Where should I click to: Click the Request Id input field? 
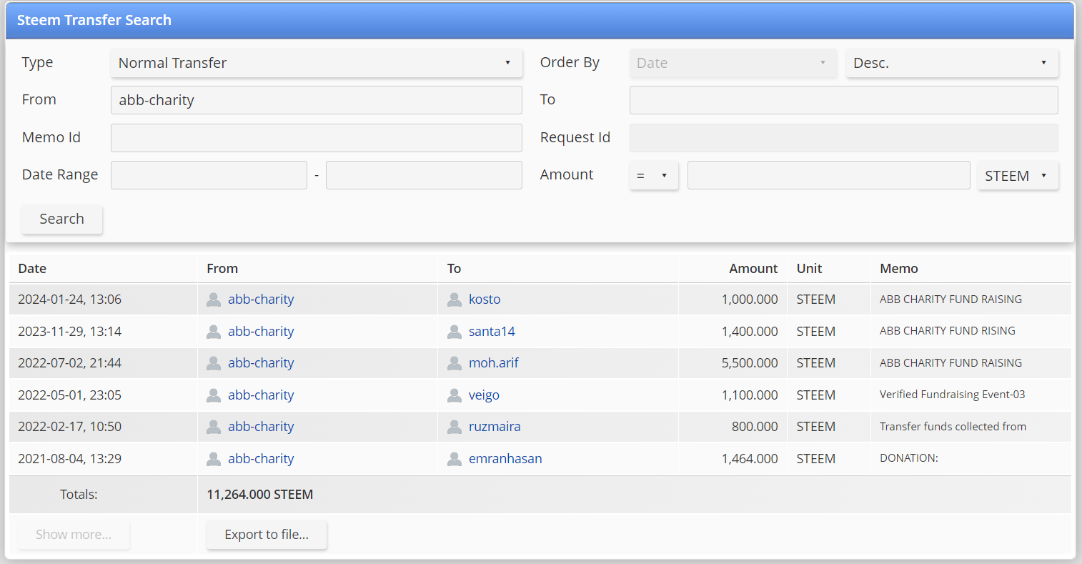[x=844, y=138]
